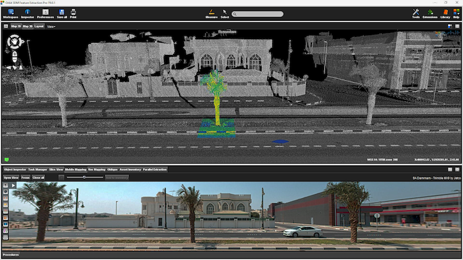The image size is (463, 260).
Task: Open the Inspector tool
Action: (28, 13)
